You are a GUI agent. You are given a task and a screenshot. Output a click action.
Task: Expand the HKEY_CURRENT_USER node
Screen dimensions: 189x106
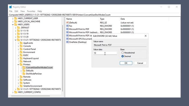coord(13,18)
